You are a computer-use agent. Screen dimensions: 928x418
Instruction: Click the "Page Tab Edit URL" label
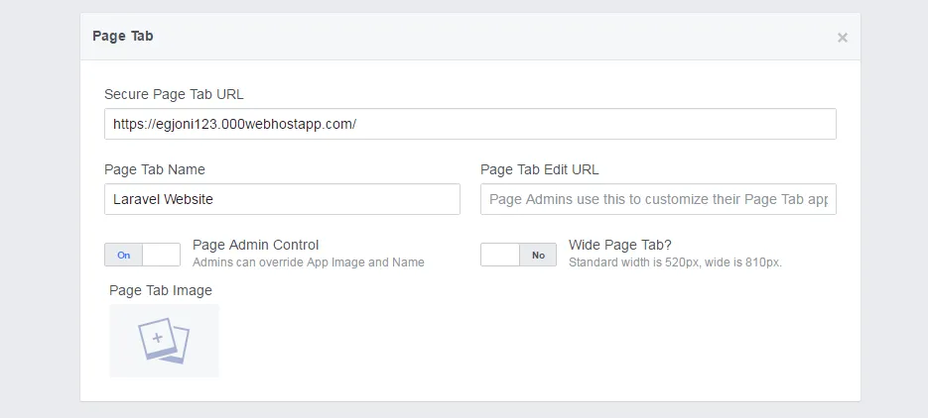(539, 169)
